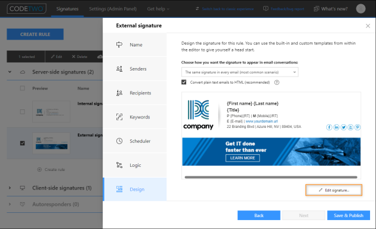
Task: Click Save & Publish
Action: (349, 215)
